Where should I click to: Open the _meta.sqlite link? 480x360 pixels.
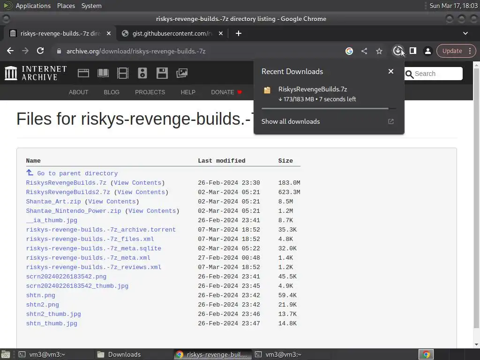[x=94, y=248]
